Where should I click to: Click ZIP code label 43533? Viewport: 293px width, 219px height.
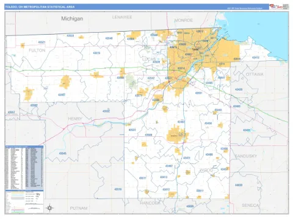click(70, 36)
